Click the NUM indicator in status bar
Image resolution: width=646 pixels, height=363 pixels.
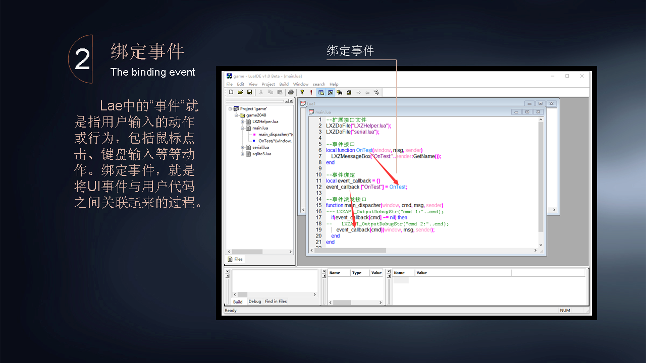565,311
